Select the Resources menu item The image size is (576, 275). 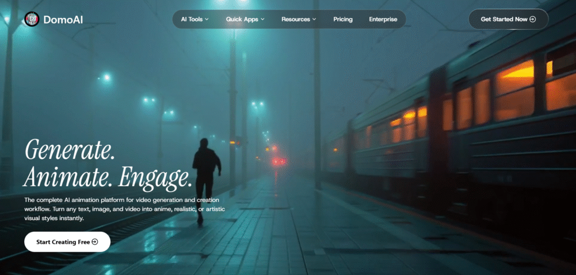pos(295,19)
